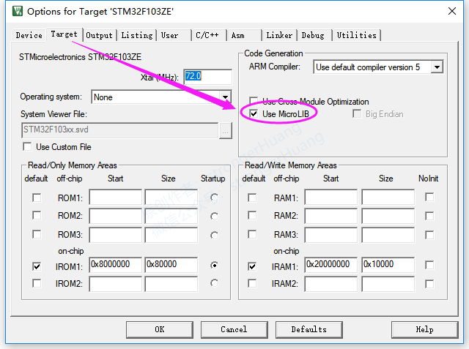
Task: Click the STM32F103xx.svd file field
Action: [120, 130]
